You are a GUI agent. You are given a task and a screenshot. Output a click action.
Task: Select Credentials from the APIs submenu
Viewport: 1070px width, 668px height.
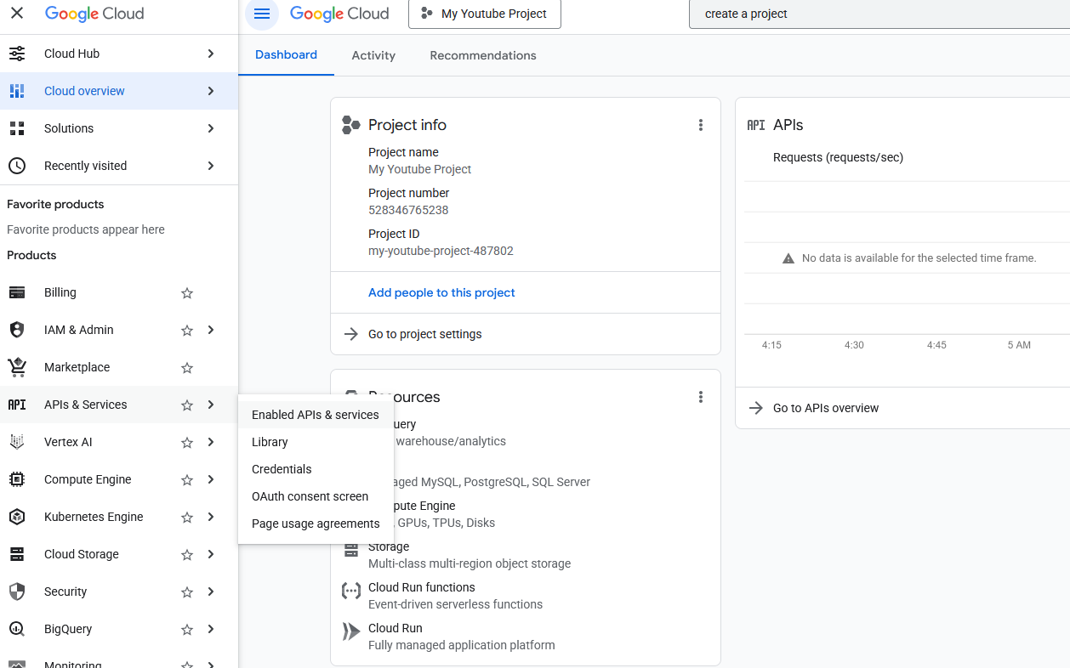[282, 469]
